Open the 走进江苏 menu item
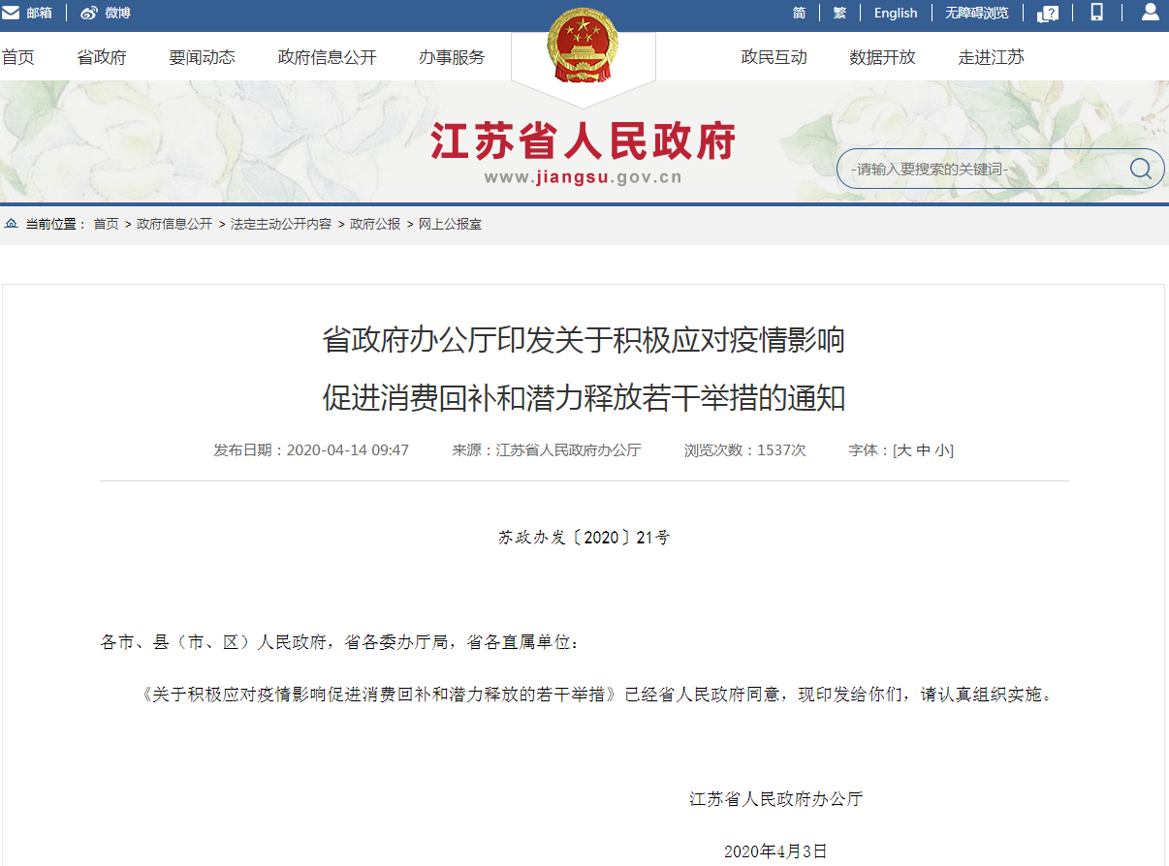 991,57
